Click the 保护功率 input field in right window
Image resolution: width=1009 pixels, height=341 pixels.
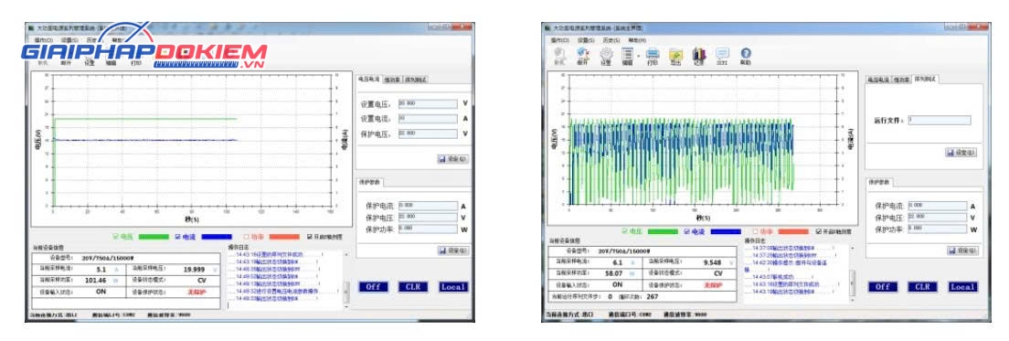[938, 229]
